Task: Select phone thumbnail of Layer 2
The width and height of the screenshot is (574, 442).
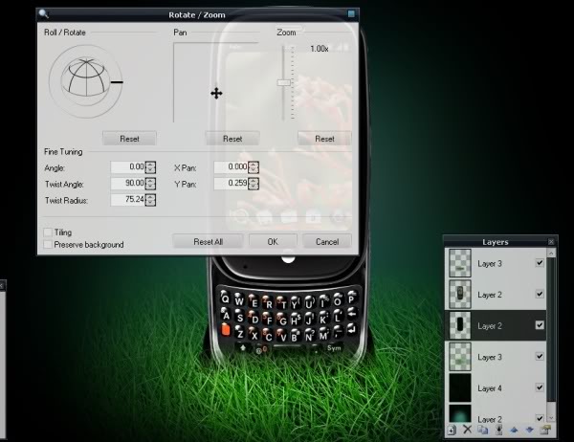Action: click(x=460, y=295)
